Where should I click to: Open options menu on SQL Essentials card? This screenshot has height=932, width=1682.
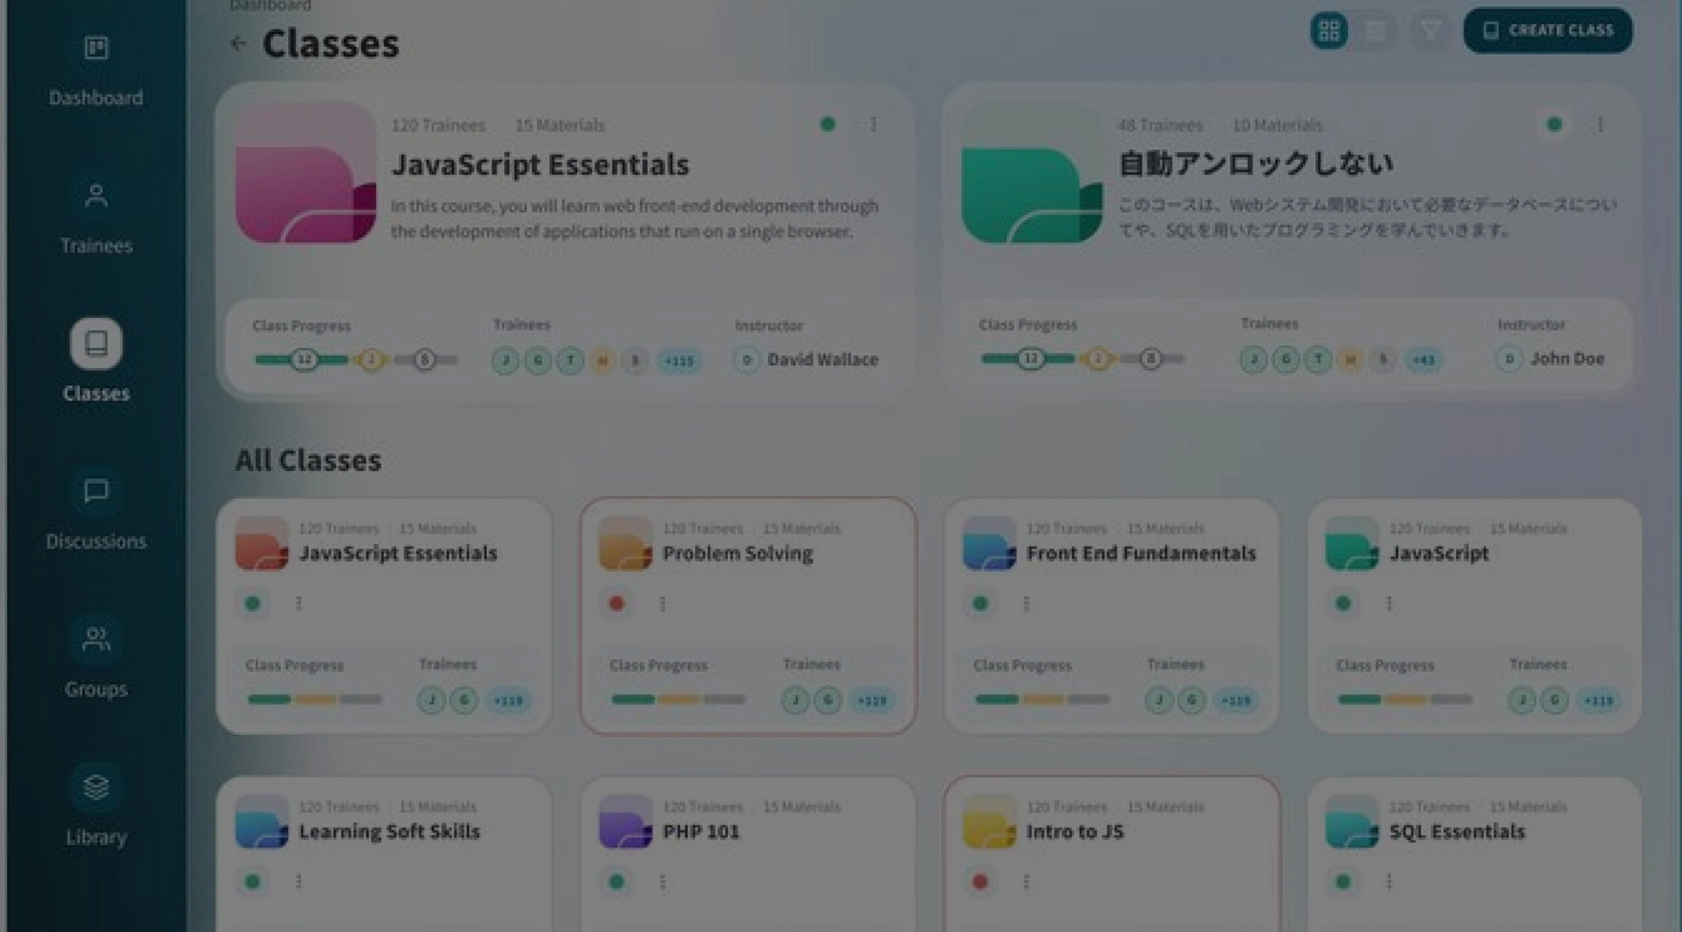1389,882
